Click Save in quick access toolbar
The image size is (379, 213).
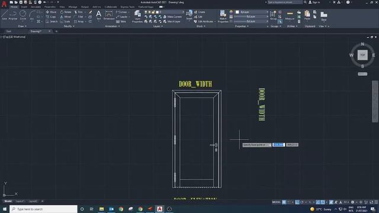pos(21,2)
